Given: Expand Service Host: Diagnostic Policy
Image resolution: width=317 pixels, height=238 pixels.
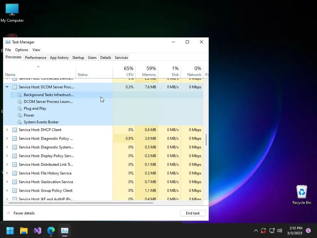Looking at the screenshot, I should (7, 139).
